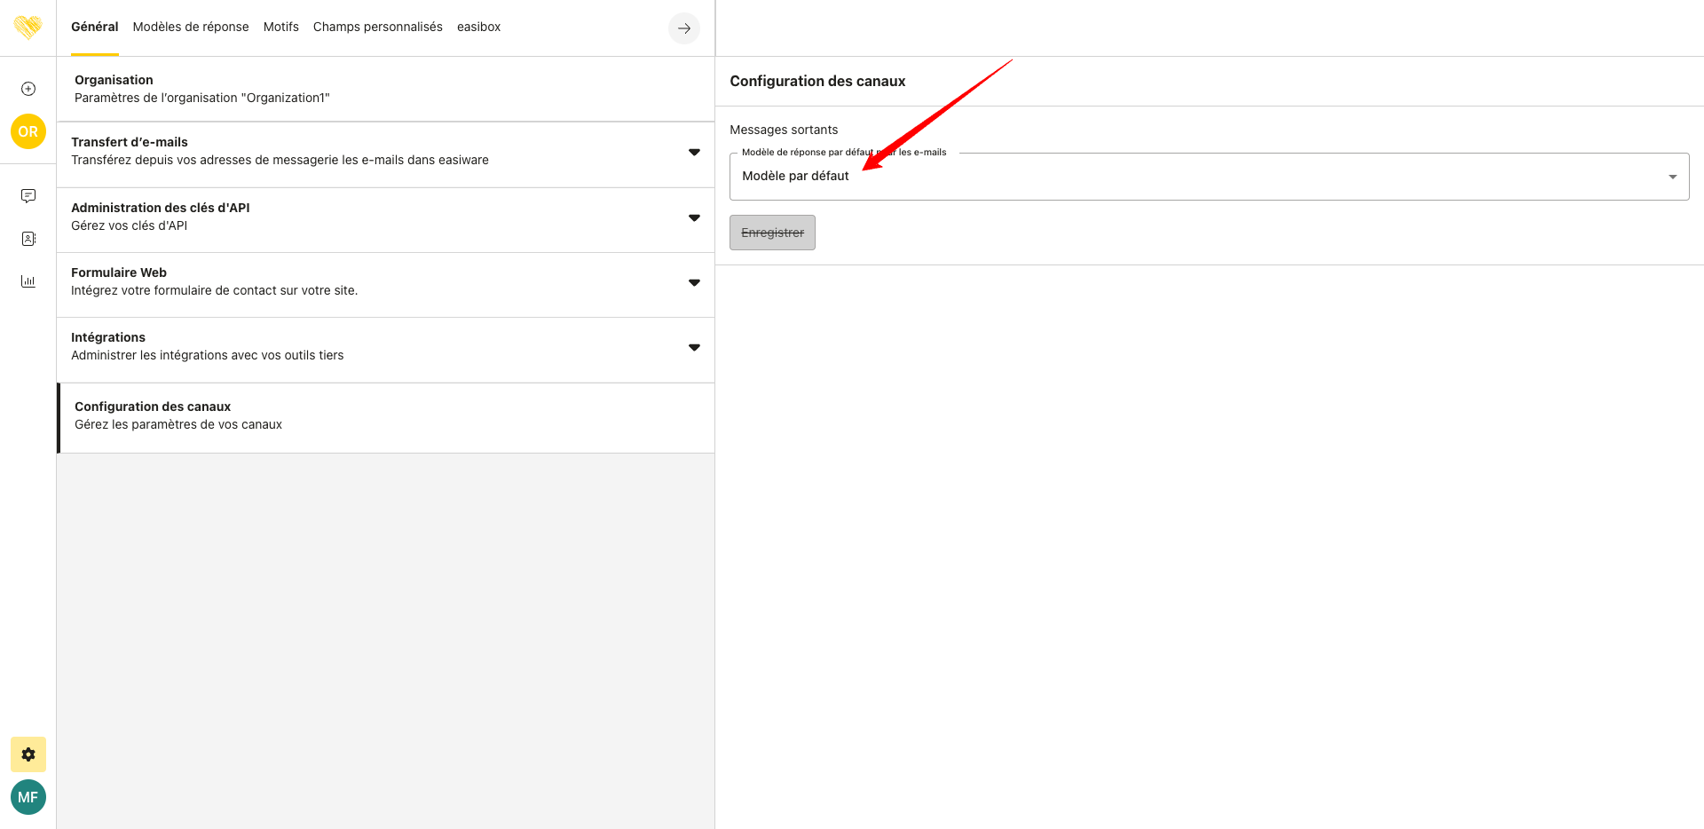Open the conversations chat icon
1704x829 pixels.
pyautogui.click(x=28, y=196)
